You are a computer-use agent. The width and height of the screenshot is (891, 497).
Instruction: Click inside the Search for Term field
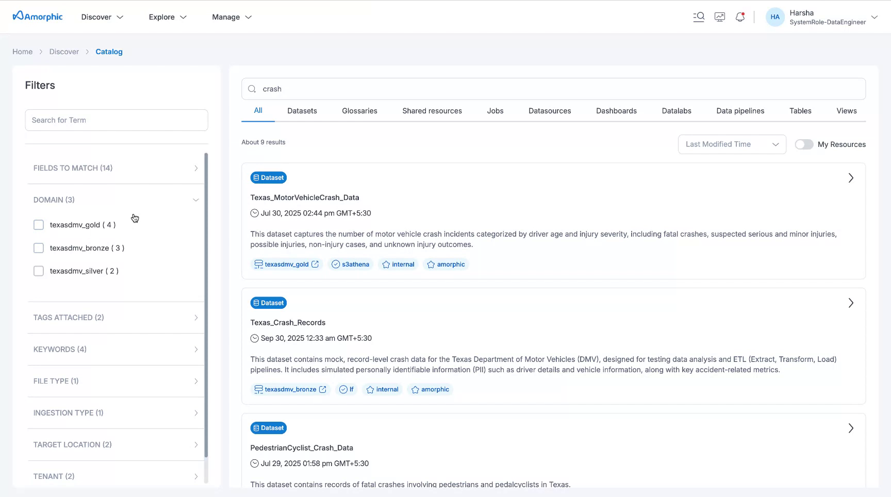click(x=116, y=120)
